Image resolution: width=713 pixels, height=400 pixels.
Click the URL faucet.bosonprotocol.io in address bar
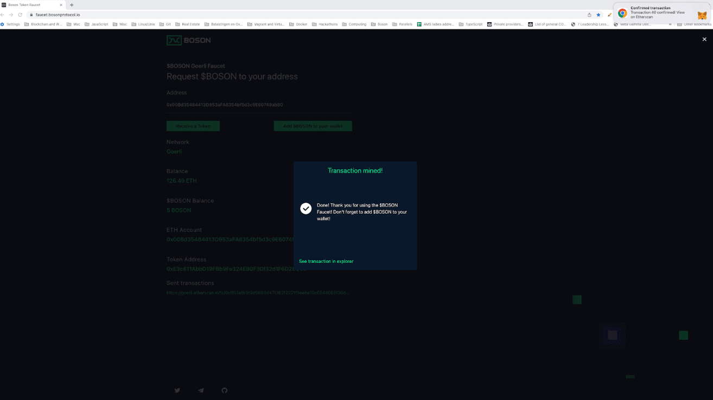58,15
